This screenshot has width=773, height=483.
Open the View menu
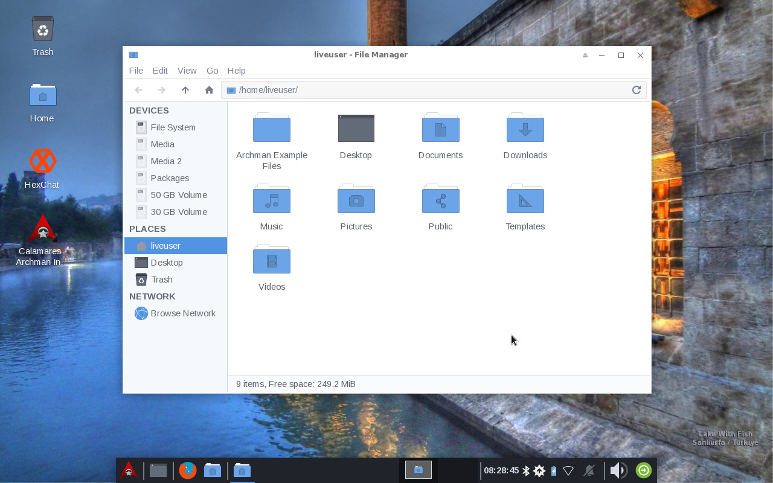point(187,71)
